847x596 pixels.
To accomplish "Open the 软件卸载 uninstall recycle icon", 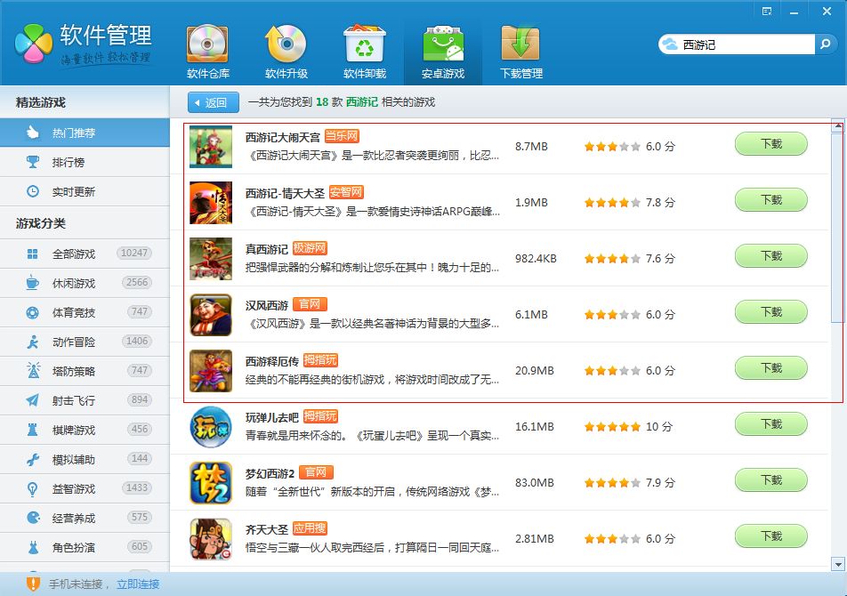I will pos(364,44).
